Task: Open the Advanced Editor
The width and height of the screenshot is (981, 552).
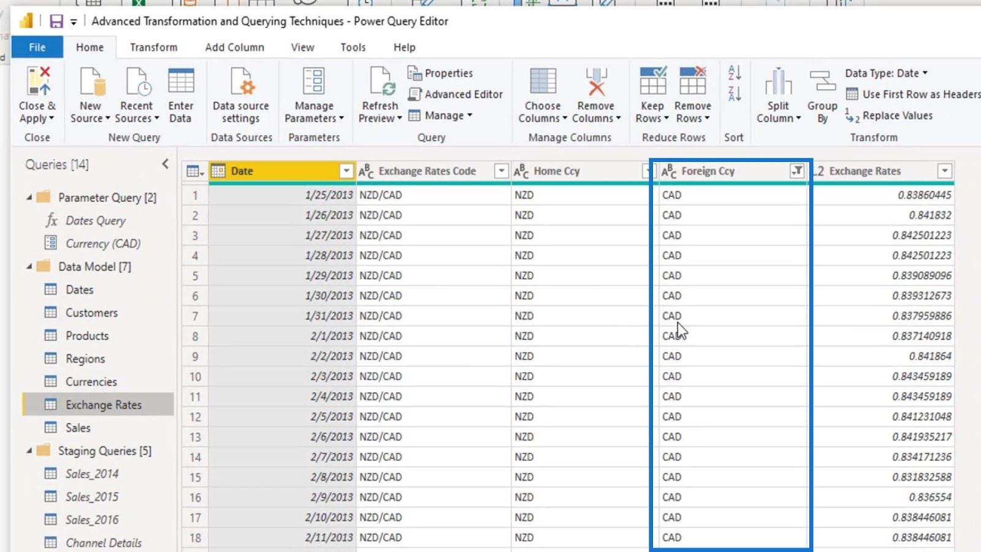Action: click(x=455, y=94)
